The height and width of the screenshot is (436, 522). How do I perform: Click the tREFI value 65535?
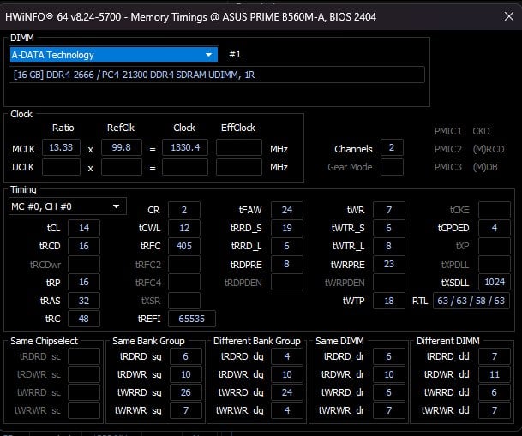coord(192,319)
